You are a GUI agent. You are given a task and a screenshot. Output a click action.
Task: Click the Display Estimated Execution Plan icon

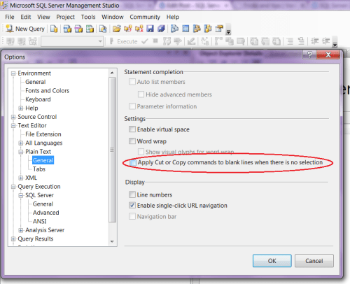click(167, 41)
